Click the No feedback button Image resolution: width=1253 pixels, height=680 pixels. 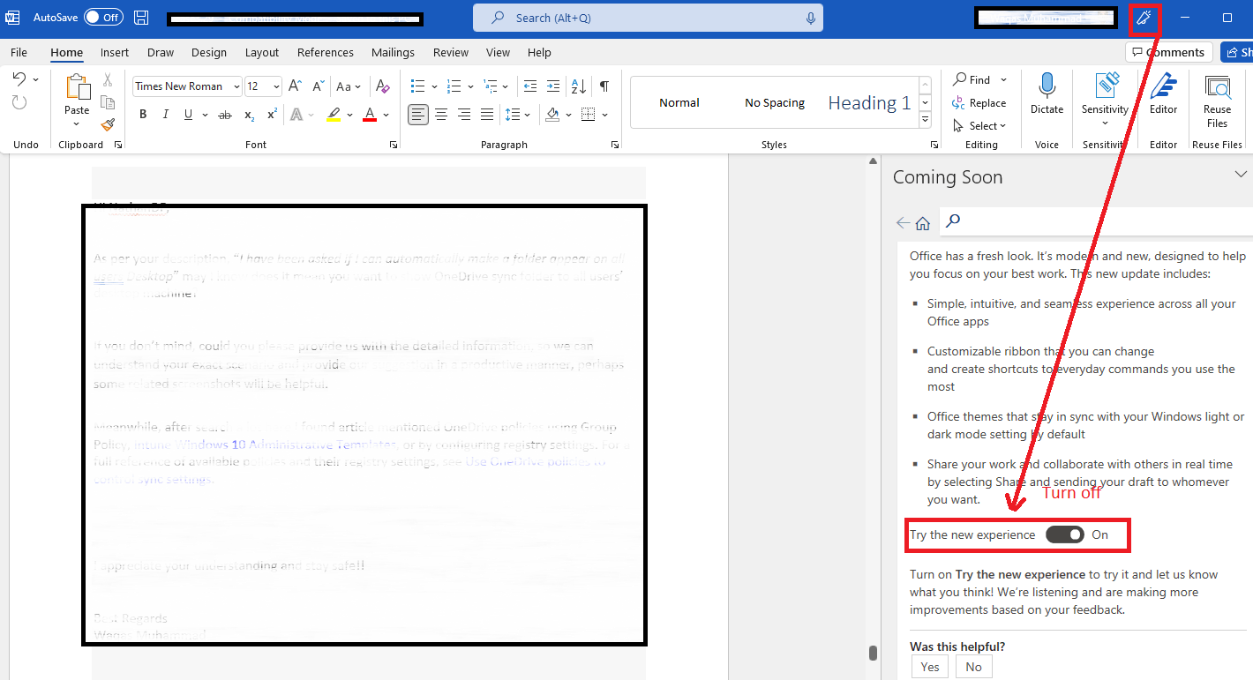click(973, 667)
